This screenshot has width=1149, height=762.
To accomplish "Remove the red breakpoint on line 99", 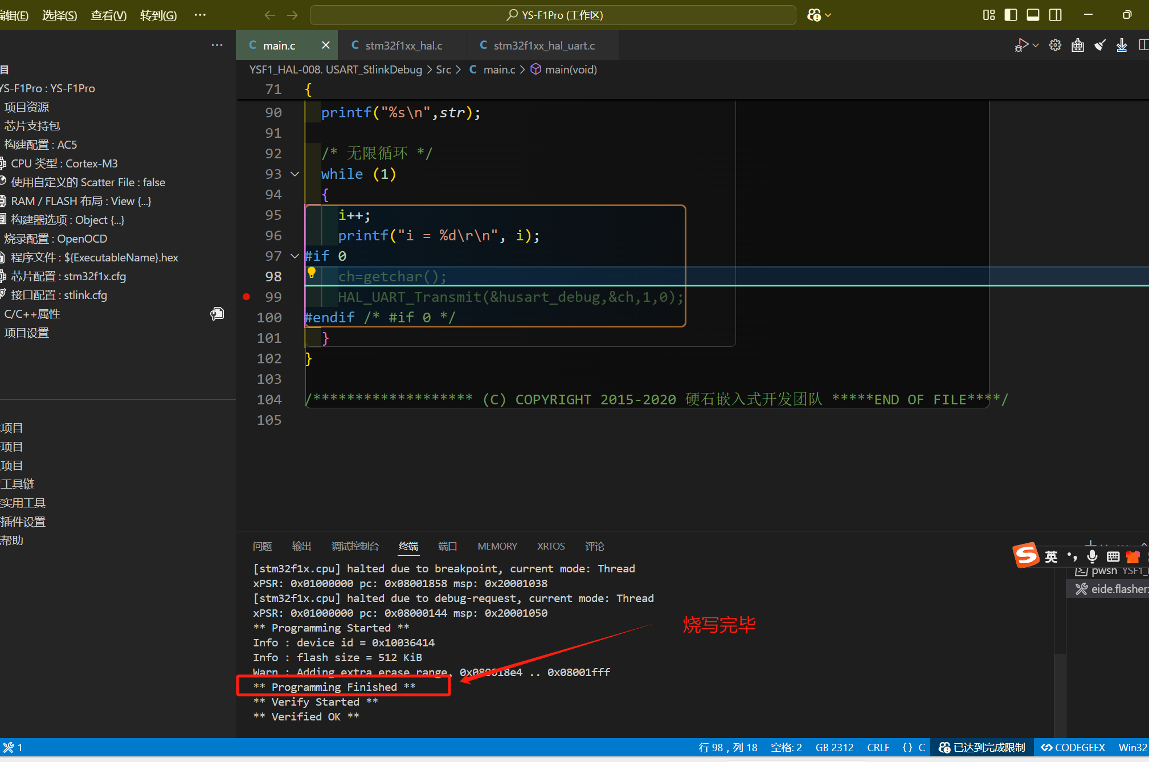I will (x=246, y=297).
